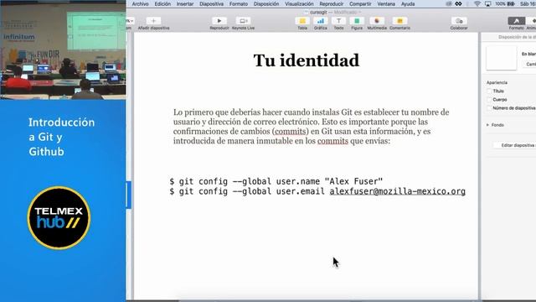Click the git config user.name command line
Image resolution: width=536 pixels, height=302 pixels.
click(276, 181)
